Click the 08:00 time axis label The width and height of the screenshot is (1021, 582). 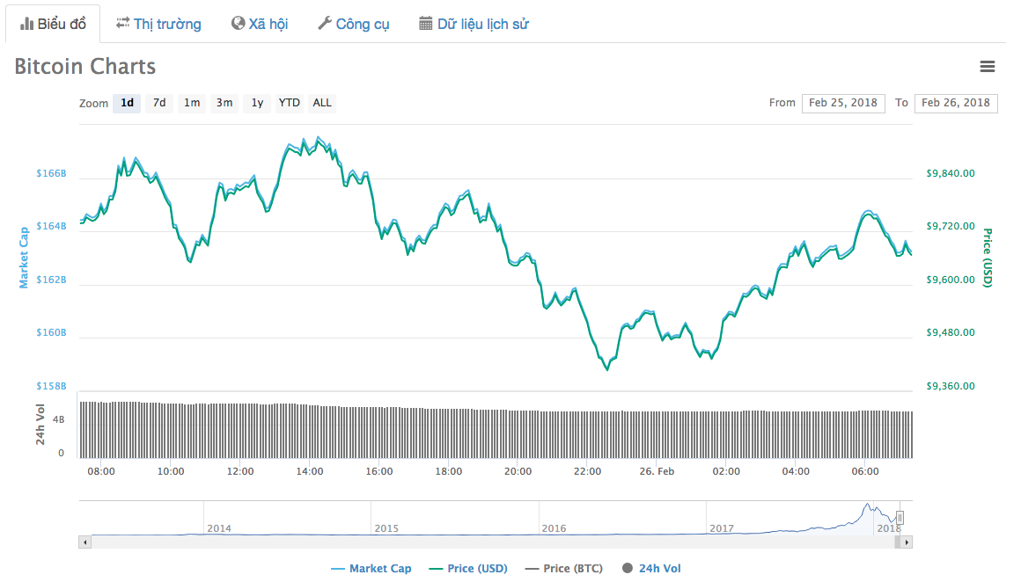pyautogui.click(x=101, y=471)
